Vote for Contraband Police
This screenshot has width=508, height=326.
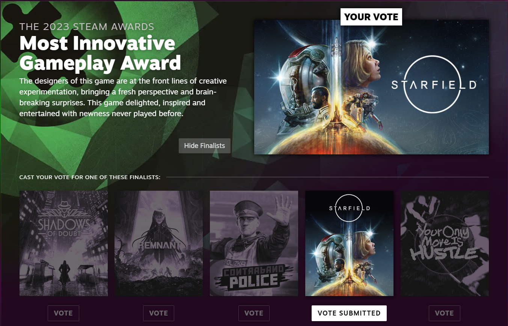point(254,313)
